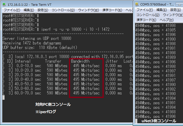Open コントロール(O) menu in the COM5 window
183x126 pixels.
(x=148, y=15)
